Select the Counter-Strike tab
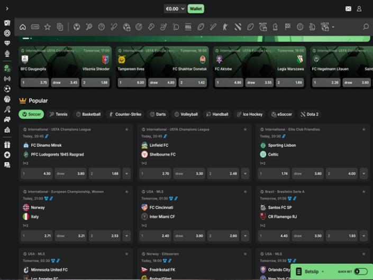This screenshot has width=373, height=280. tap(125, 114)
